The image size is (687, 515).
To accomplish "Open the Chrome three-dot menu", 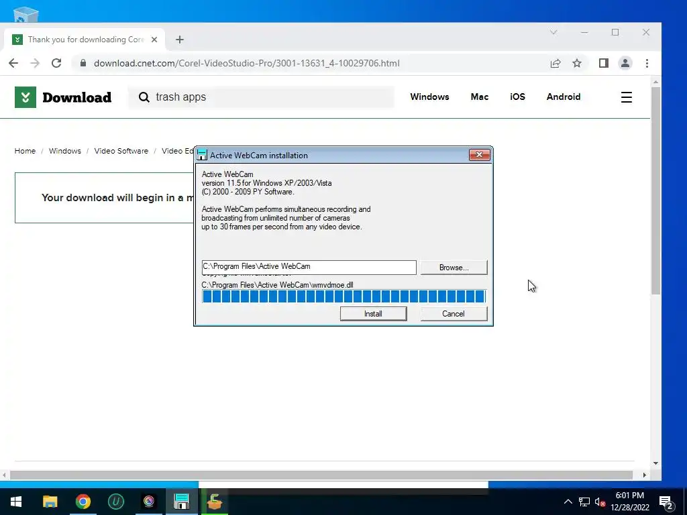I will coord(647,63).
